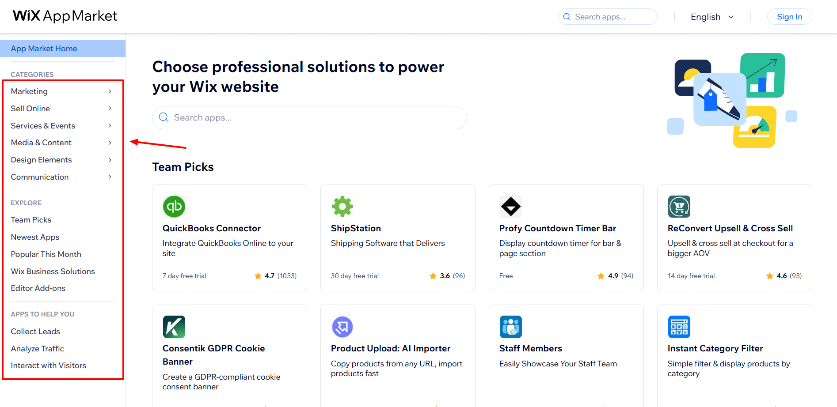Expand the Design Elements category arrow
Viewport: 837px width, 407px height.
(110, 160)
